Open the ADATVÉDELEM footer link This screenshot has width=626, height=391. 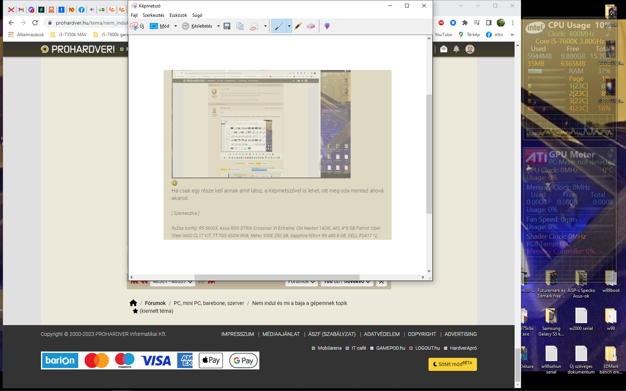click(x=382, y=334)
